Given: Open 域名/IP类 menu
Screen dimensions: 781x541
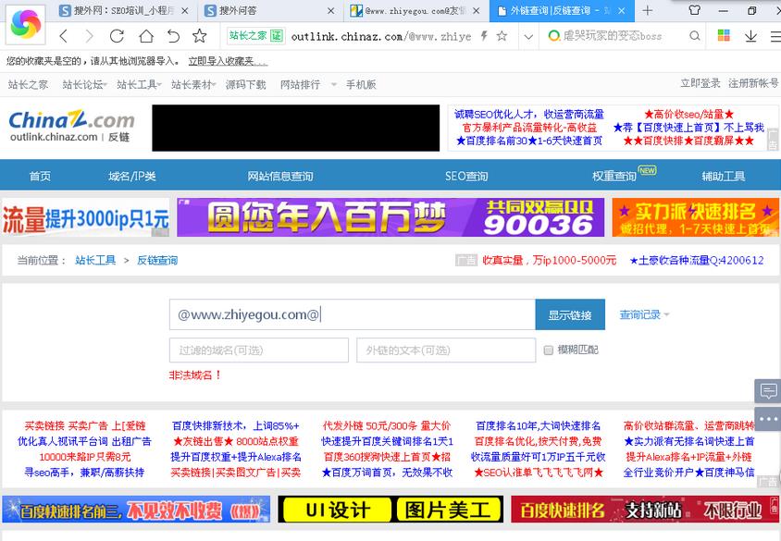Looking at the screenshot, I should 132,176.
